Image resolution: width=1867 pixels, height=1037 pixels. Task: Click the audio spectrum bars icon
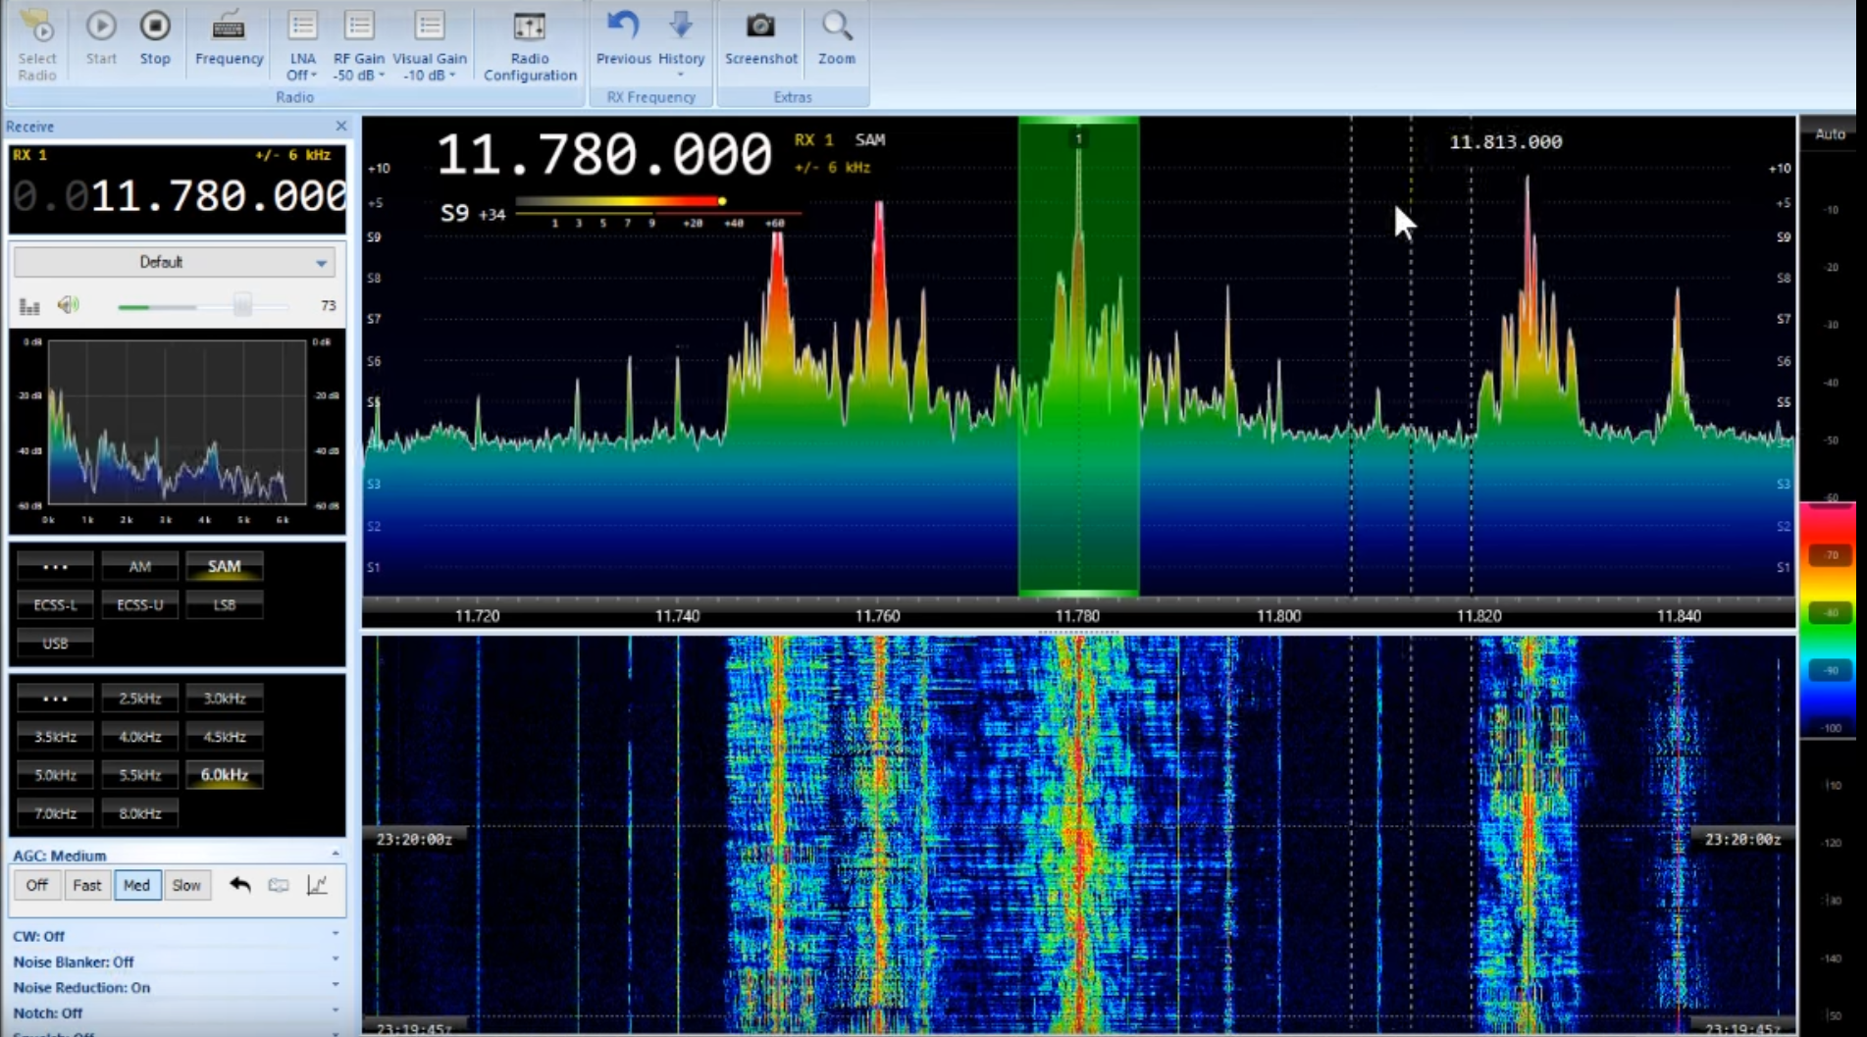click(29, 306)
